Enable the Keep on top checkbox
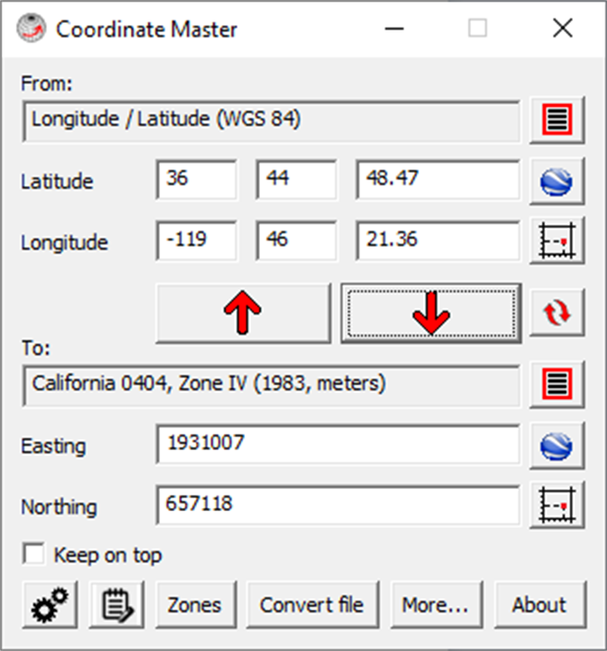This screenshot has width=607, height=651. coord(34,554)
